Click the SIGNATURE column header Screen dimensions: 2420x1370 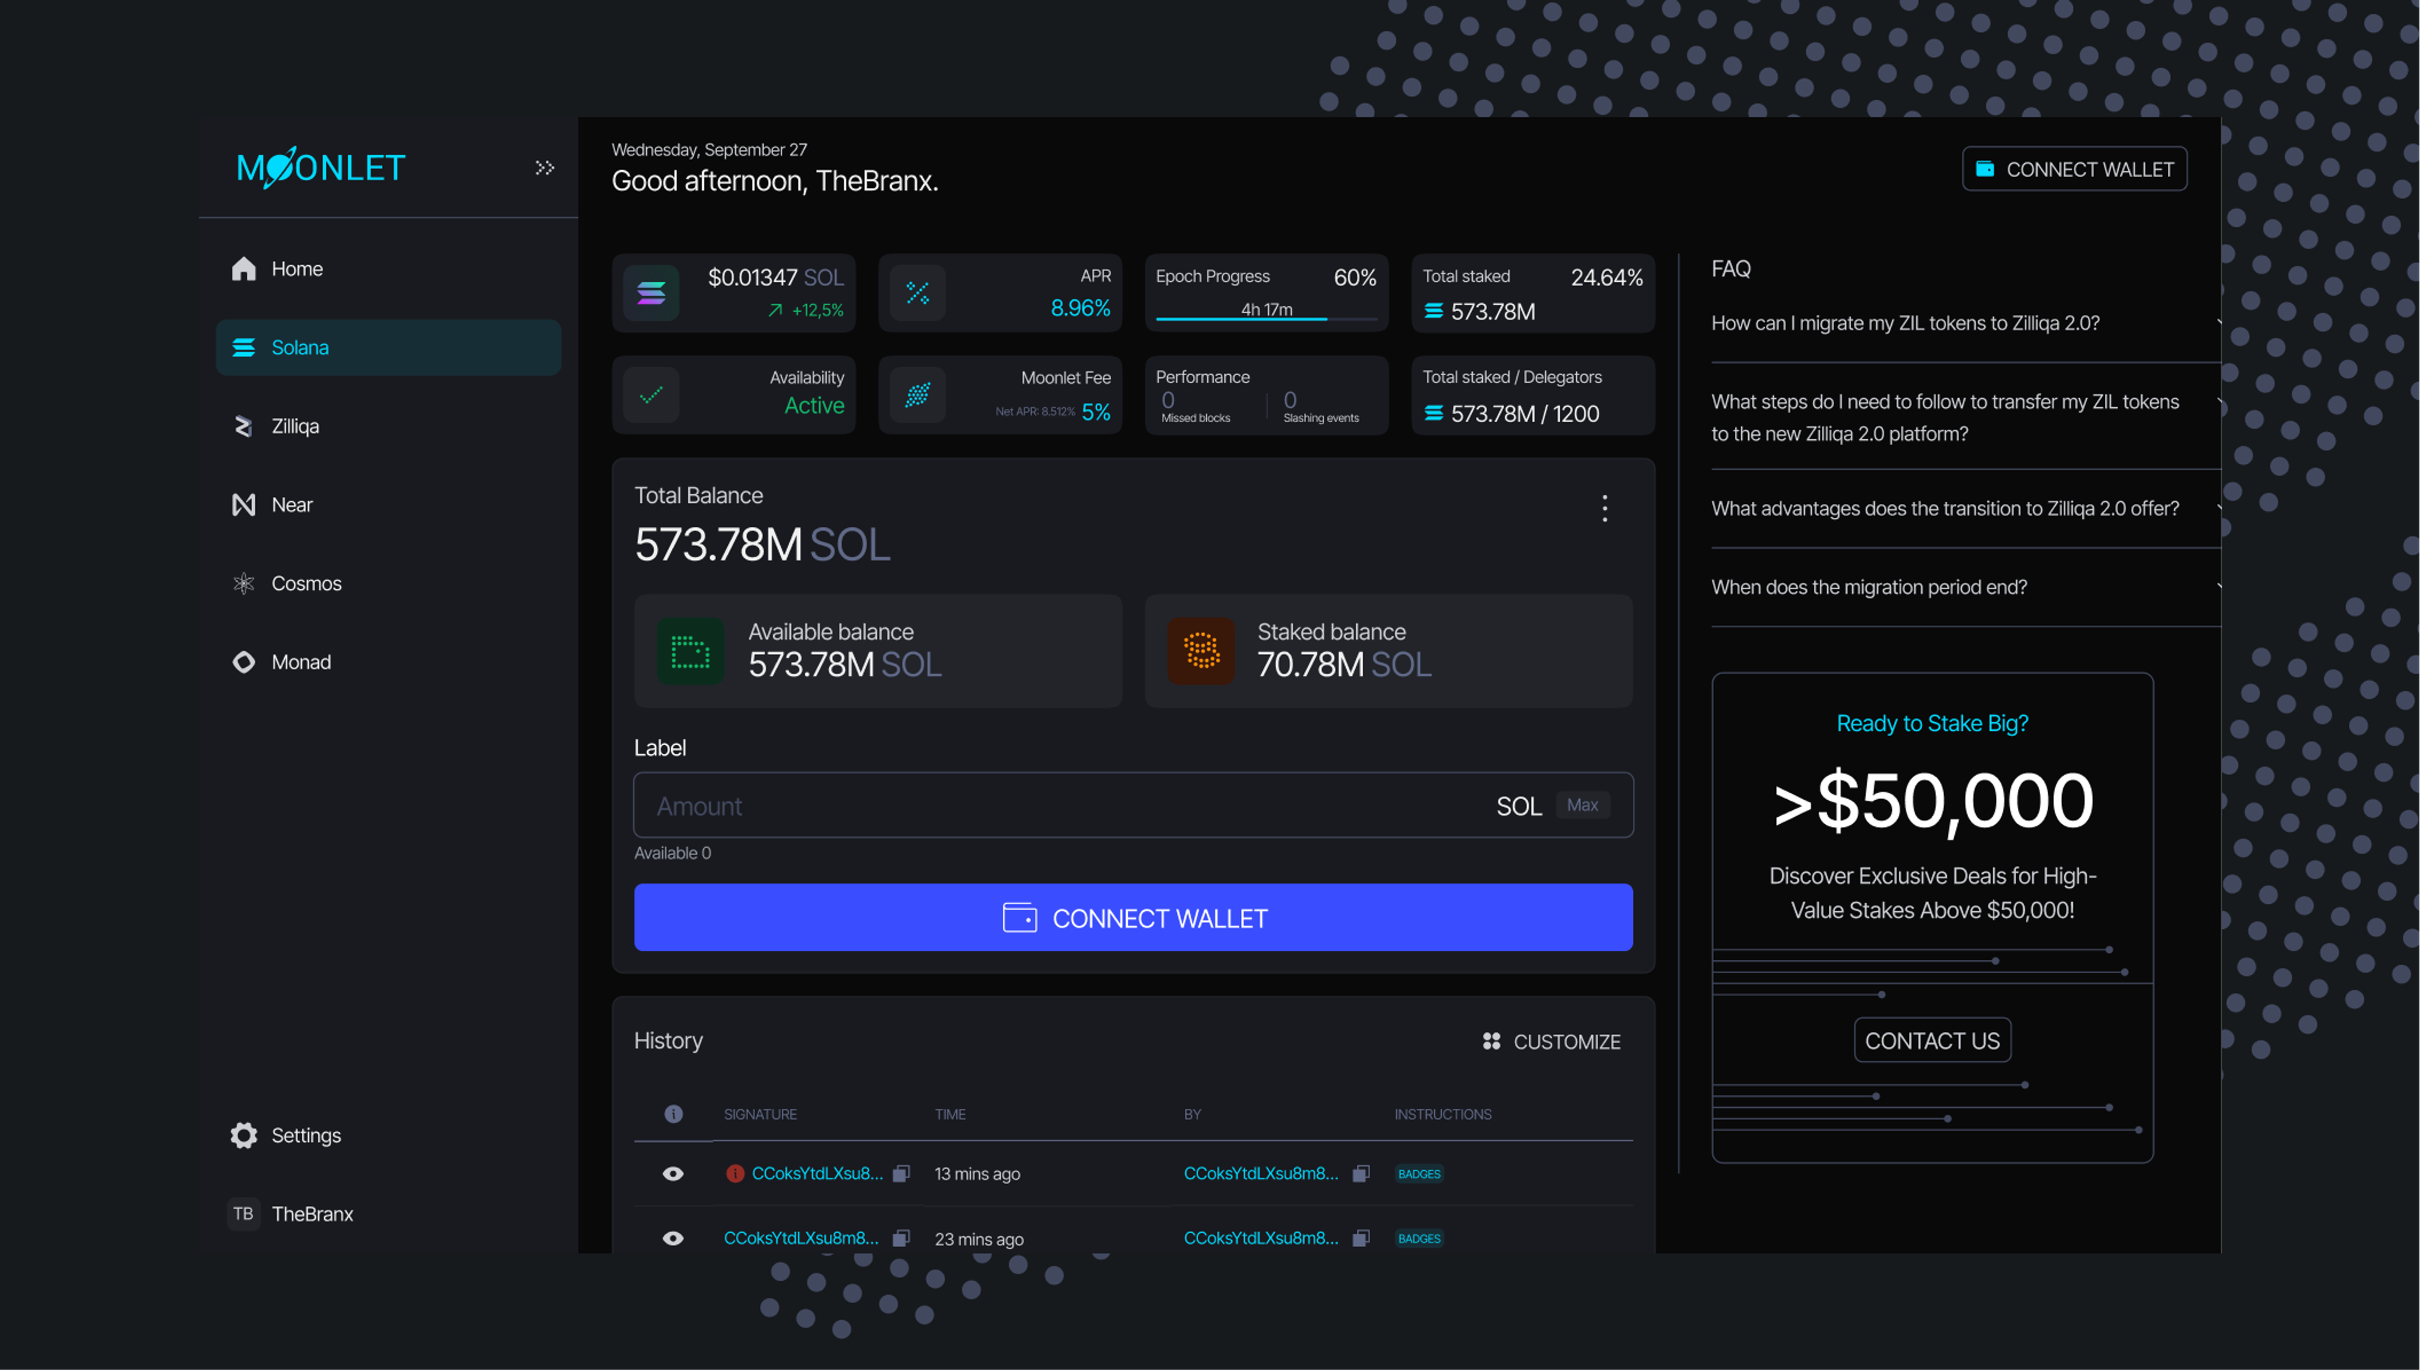click(760, 1114)
